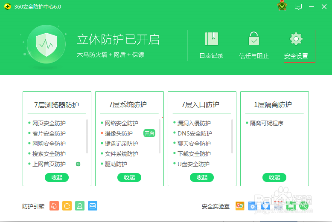Screen dimensions: 332x222
Task: Collapse the 7层浏览器防护 panel
Action: tap(57, 177)
